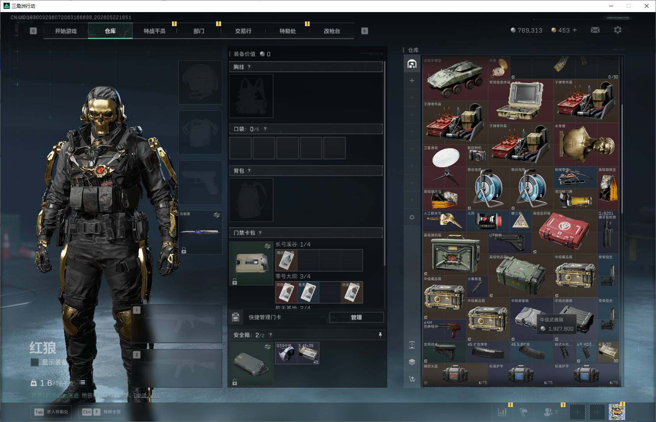Click the Q shortcut key icon
The width and height of the screenshot is (656, 422).
pos(33,31)
